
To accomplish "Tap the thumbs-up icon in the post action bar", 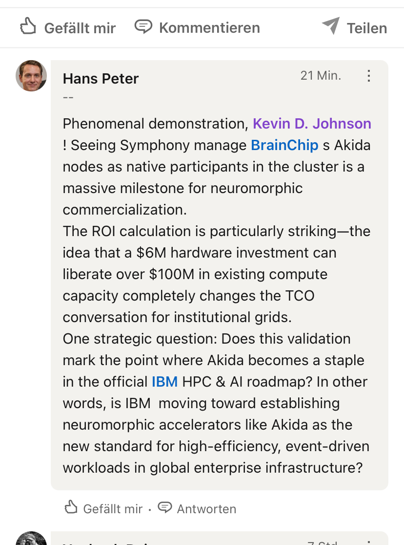I will tap(28, 26).
